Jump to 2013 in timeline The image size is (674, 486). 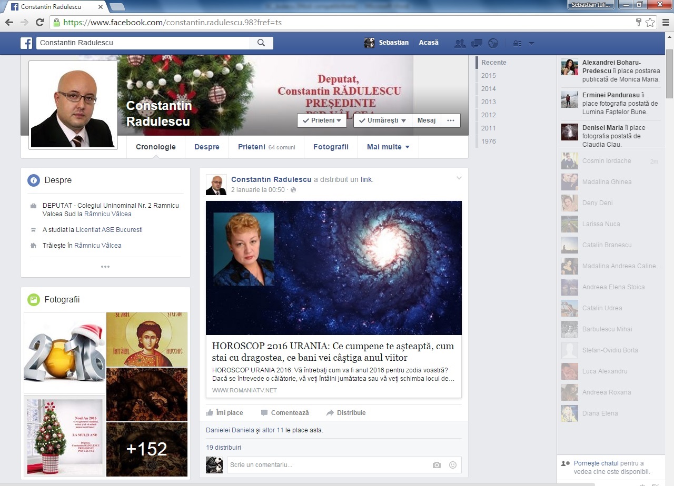(489, 102)
